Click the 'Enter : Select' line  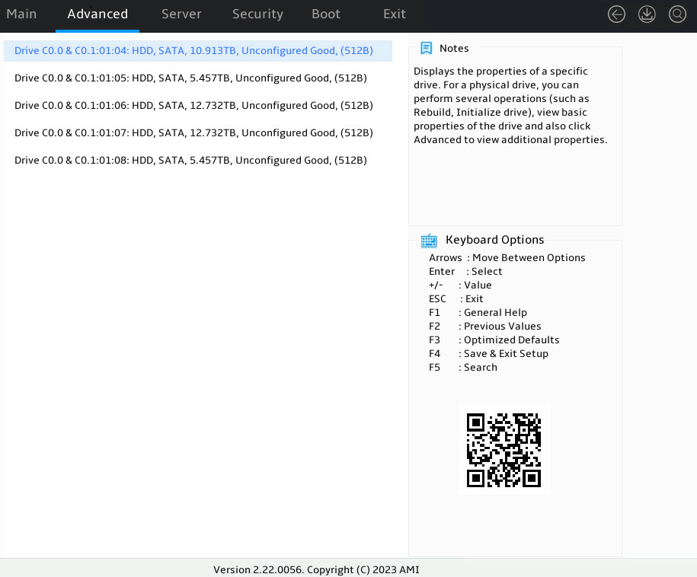[465, 272]
